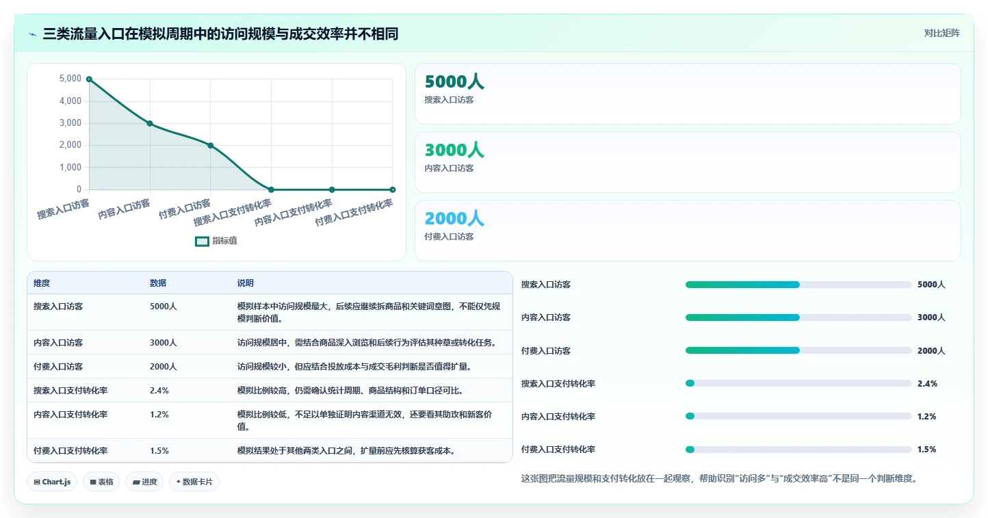Viewport: 988px width, 518px height.
Task: Click the 1.5% value beside the progress bar
Action: click(x=927, y=450)
